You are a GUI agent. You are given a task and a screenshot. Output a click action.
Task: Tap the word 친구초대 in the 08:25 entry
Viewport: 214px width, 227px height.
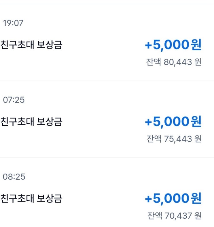click(x=17, y=199)
